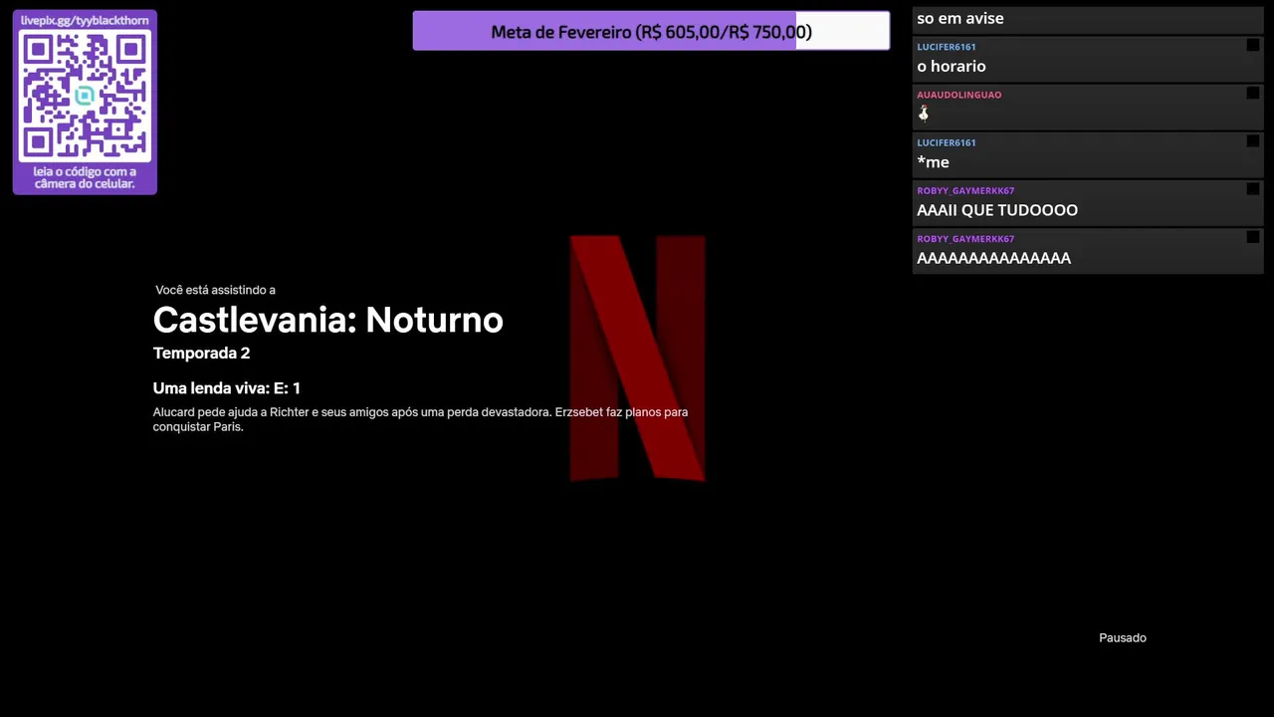Click the username ROBYY_GAYMERKK67 above 'AAAII QUE TUDOOOO'

click(x=965, y=190)
